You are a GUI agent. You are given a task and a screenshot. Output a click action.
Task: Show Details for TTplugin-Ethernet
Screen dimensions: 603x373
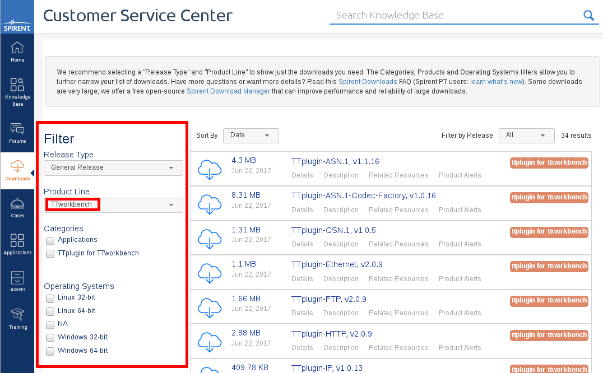(x=302, y=279)
